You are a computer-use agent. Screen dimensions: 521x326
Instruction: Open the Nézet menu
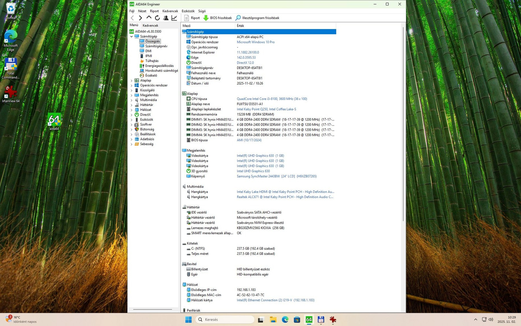coord(142,11)
